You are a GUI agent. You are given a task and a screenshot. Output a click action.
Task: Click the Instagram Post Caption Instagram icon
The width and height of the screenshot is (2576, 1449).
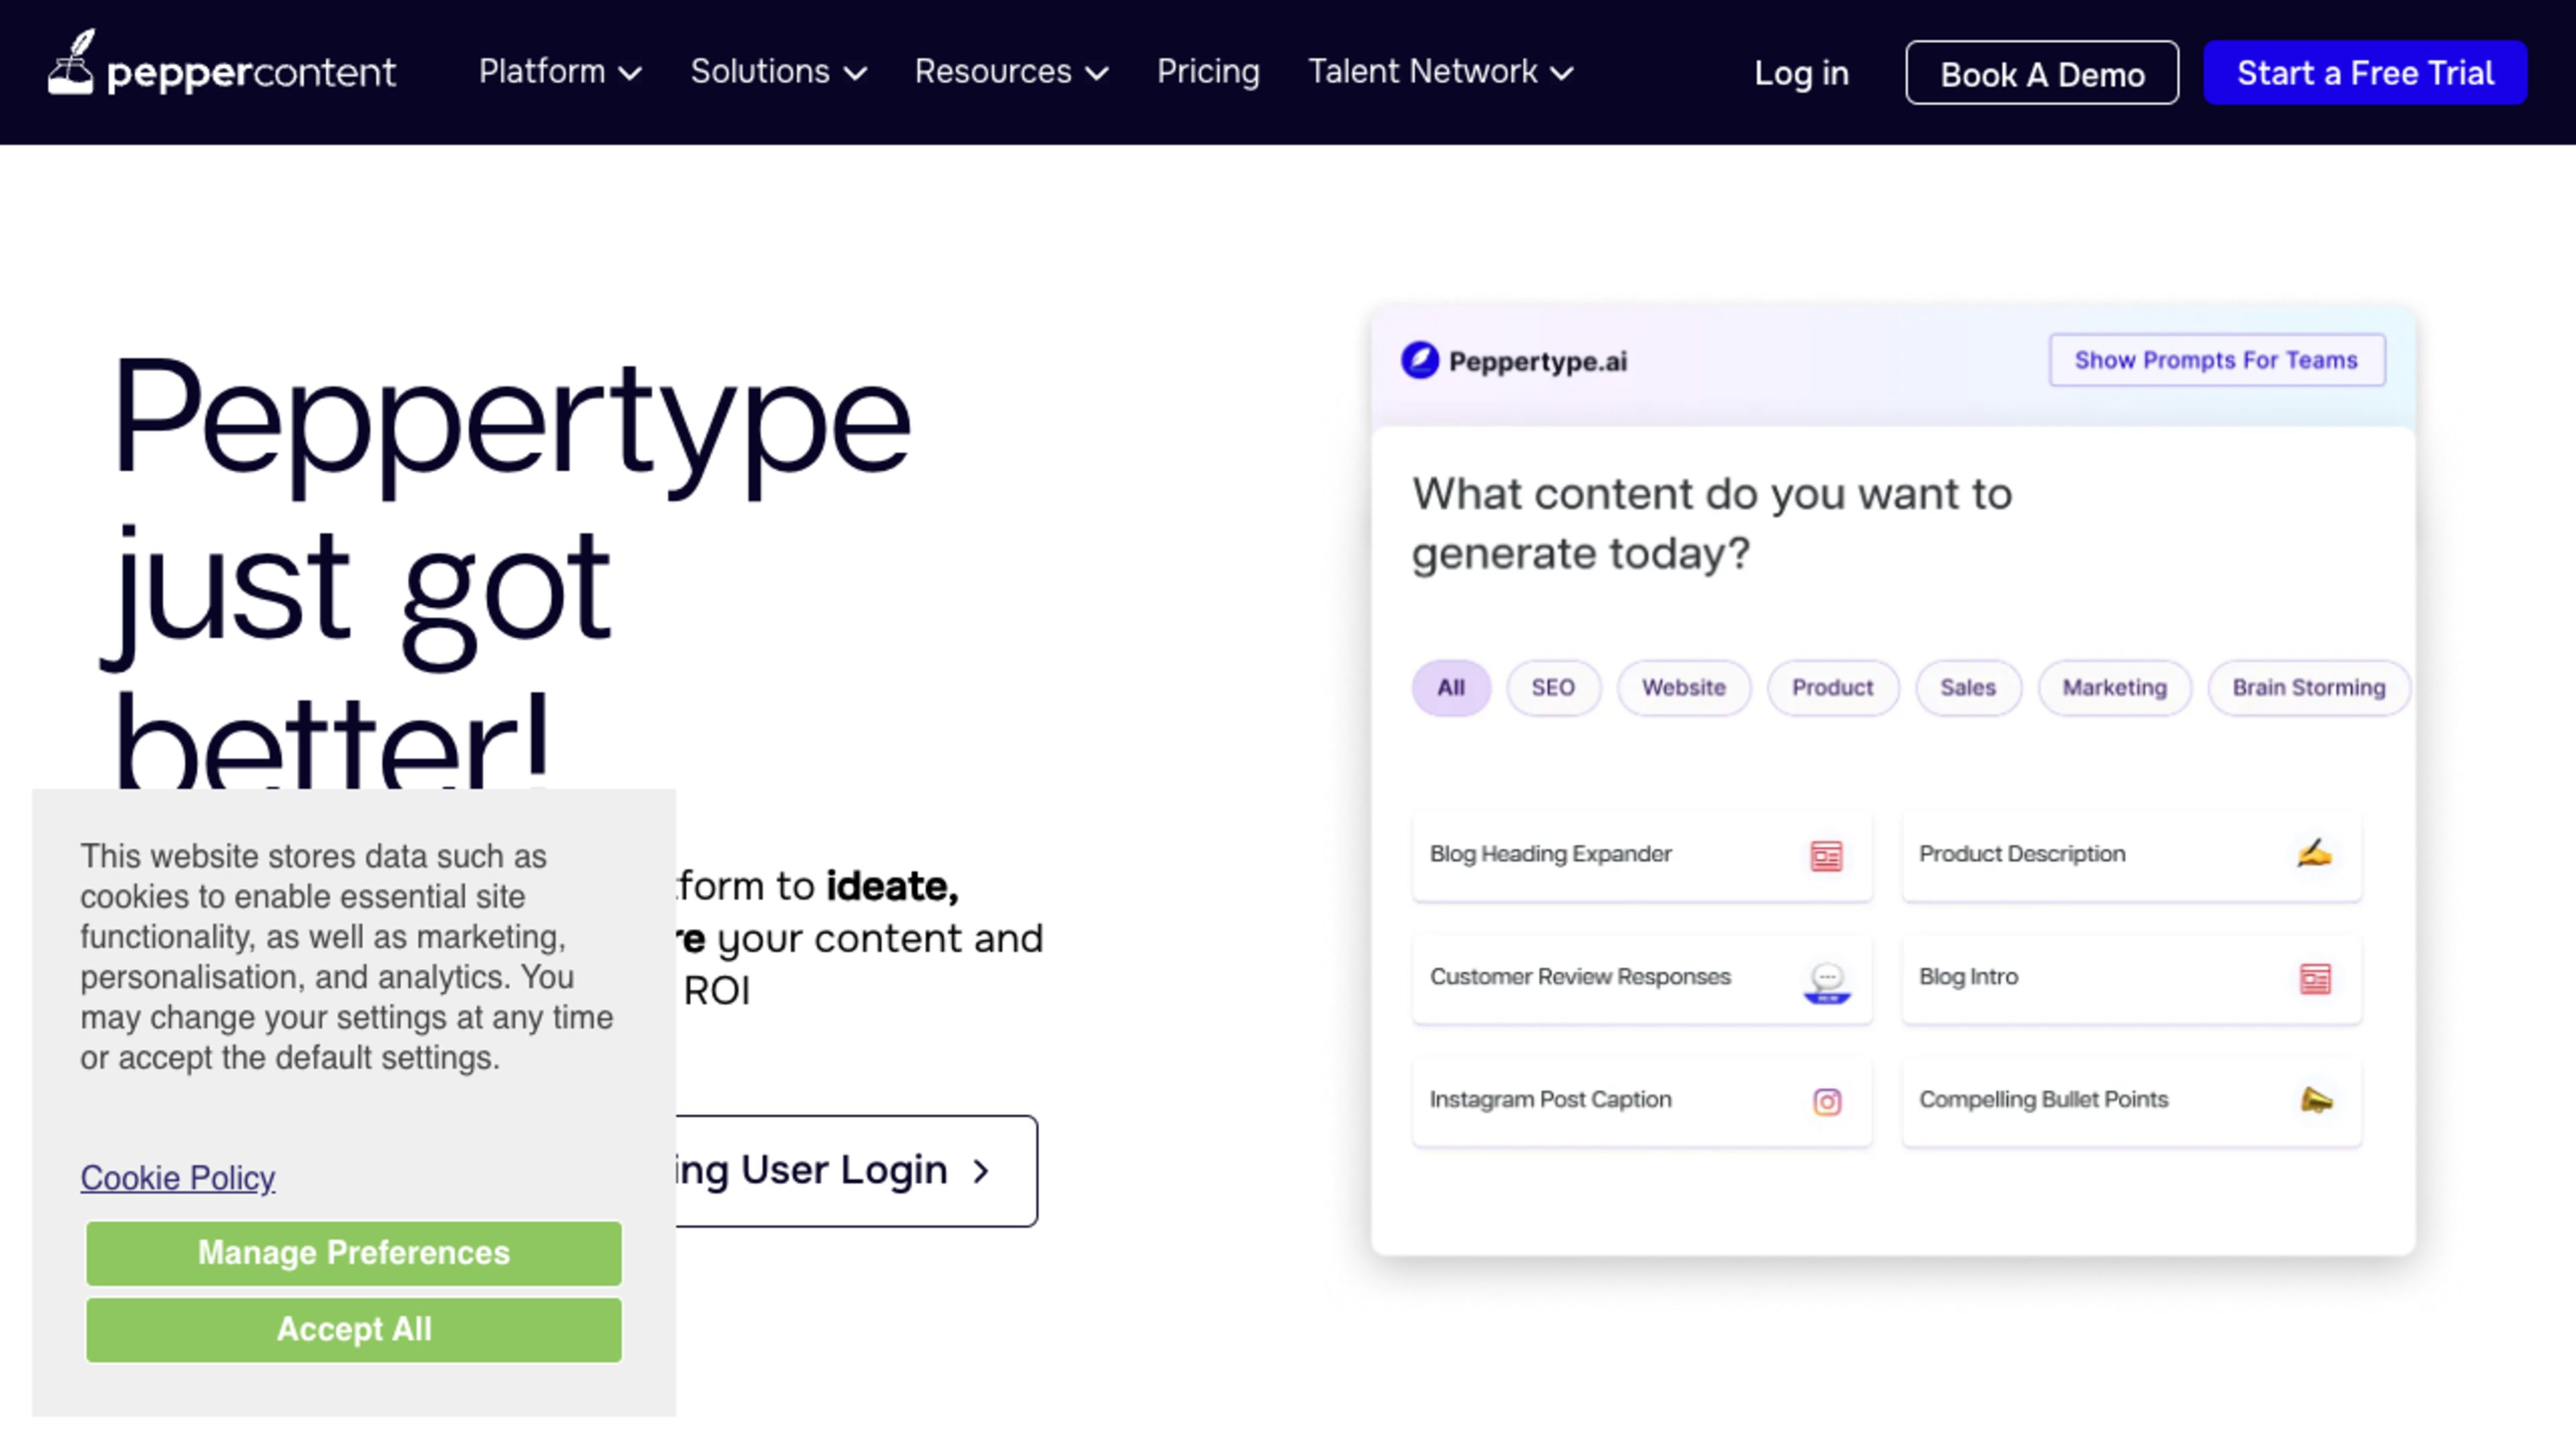click(1827, 1102)
